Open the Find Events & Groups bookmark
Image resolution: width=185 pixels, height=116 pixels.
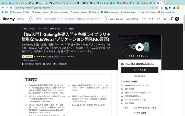coord(167,12)
